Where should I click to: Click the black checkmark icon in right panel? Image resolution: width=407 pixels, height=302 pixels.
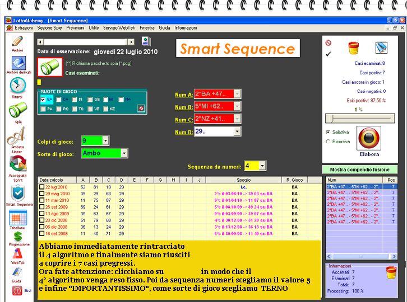[x=329, y=54]
